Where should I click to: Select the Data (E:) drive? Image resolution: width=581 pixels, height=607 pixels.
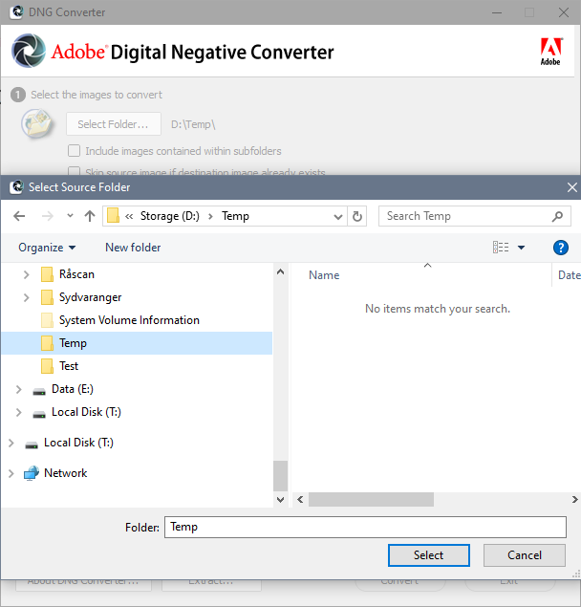[x=73, y=389]
